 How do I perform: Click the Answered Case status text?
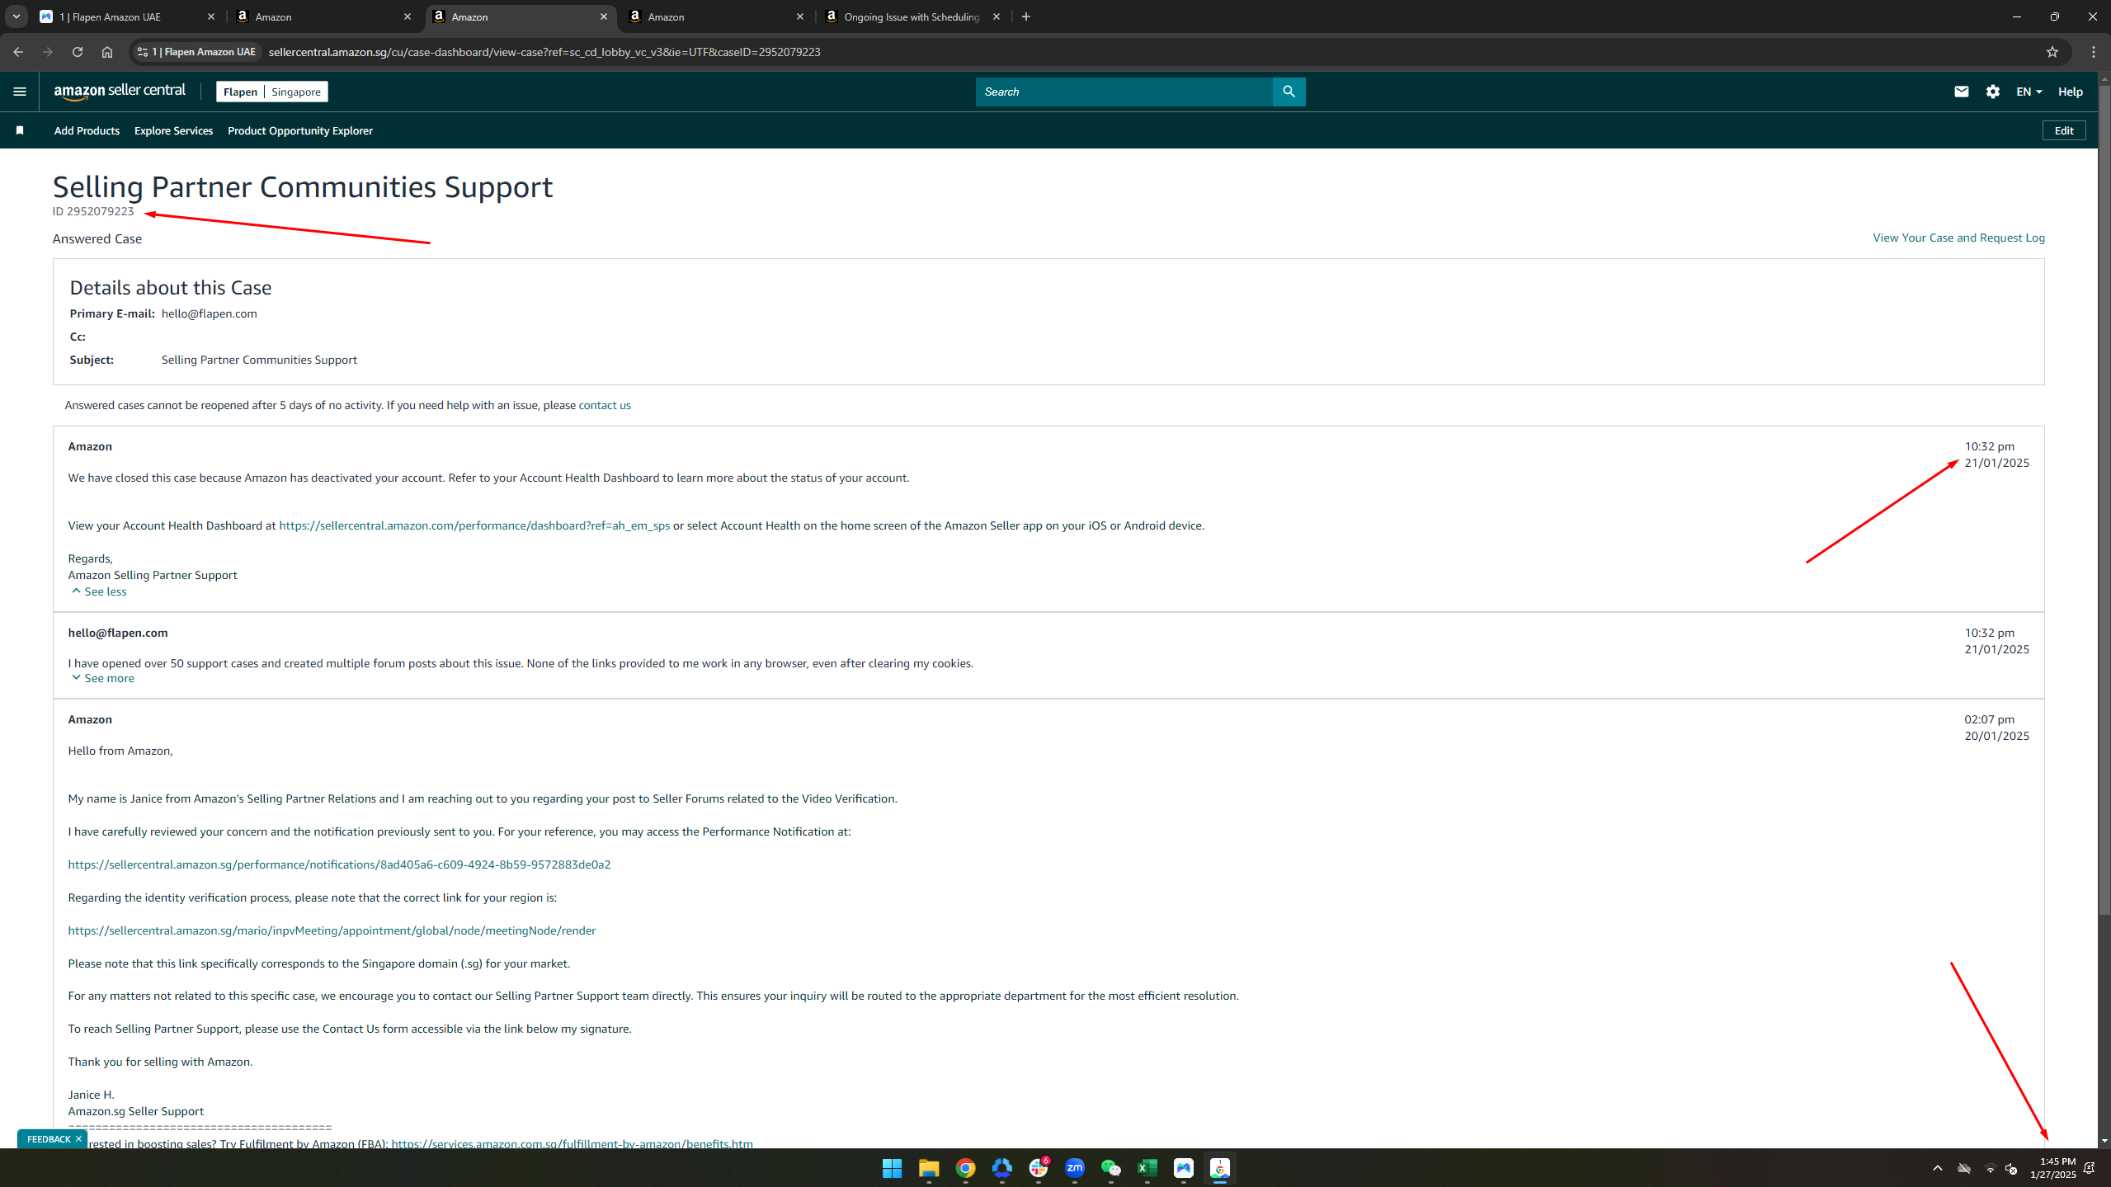[x=97, y=238]
